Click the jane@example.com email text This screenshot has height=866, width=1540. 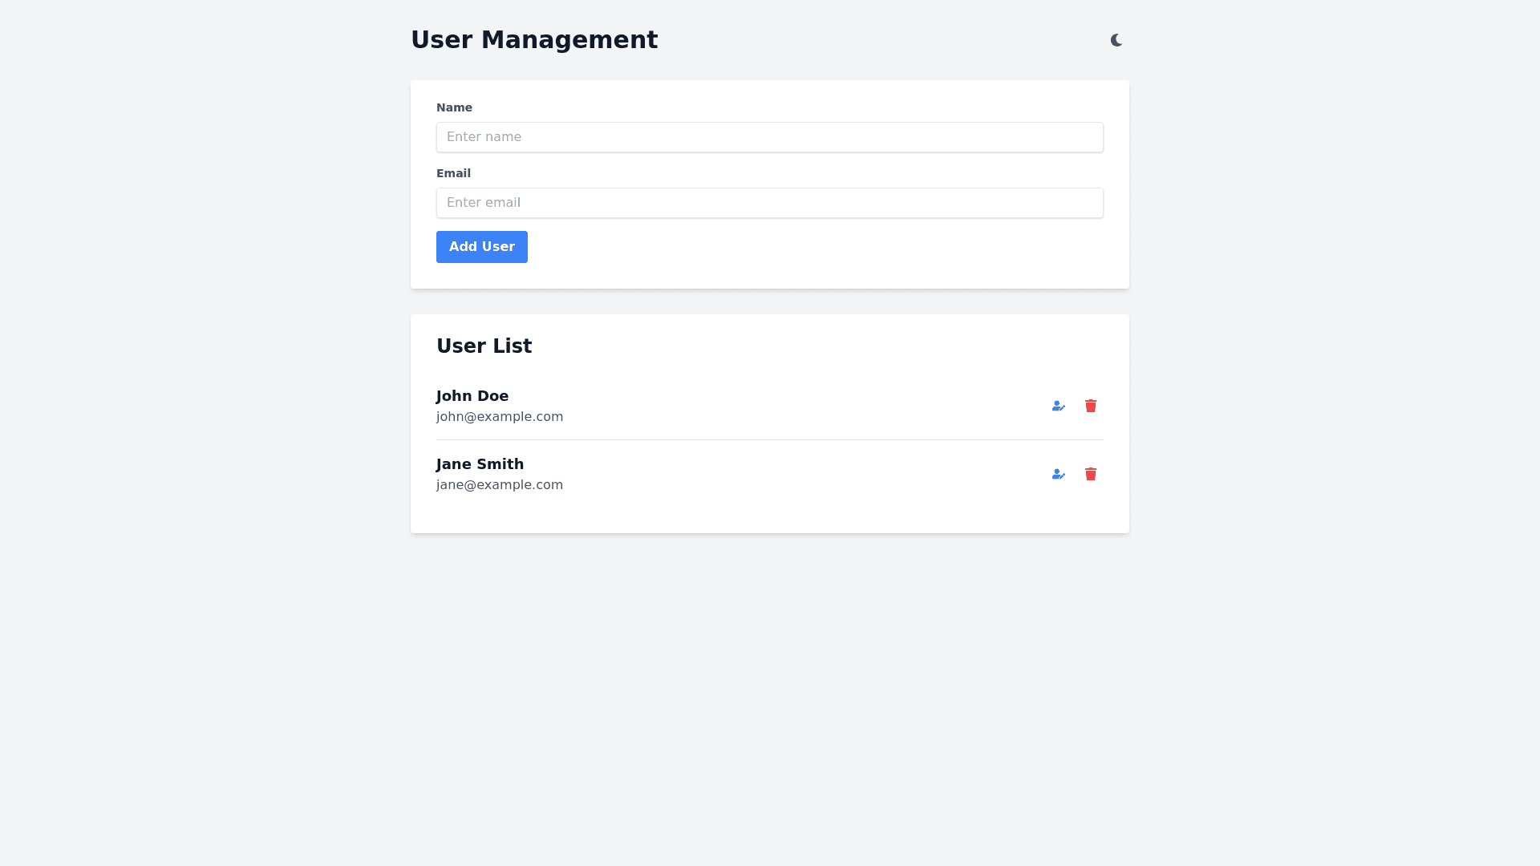pyautogui.click(x=499, y=485)
